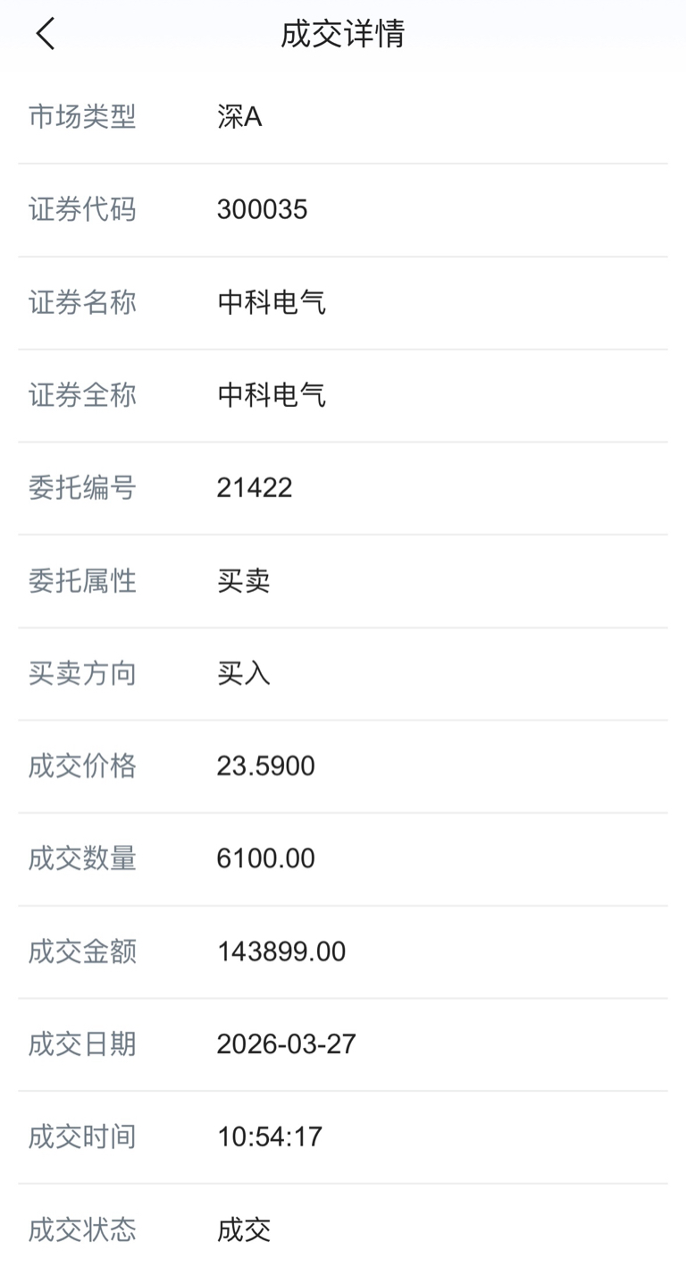Screen dimensions: 687x1267
Task: Click the 委托编号 label
Action: point(82,487)
